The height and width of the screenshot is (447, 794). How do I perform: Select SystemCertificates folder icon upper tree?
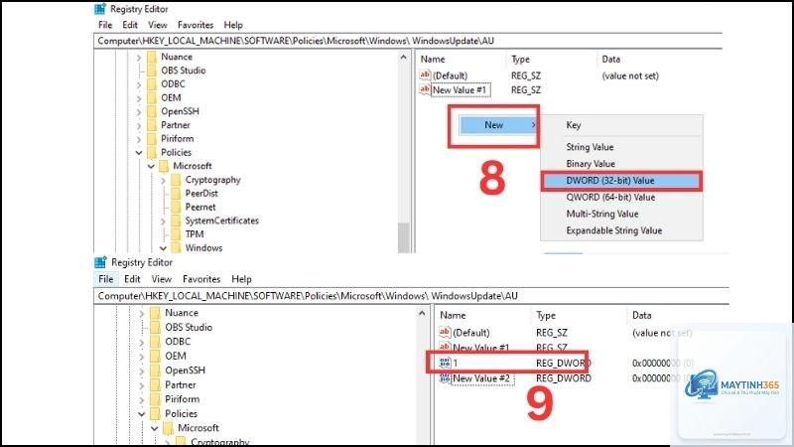[x=176, y=221]
